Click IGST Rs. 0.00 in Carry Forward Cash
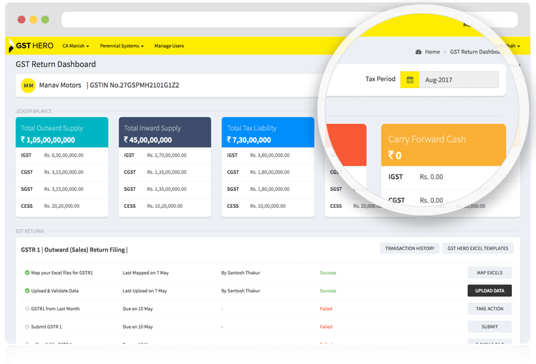This screenshot has height=364, width=536. [x=431, y=177]
